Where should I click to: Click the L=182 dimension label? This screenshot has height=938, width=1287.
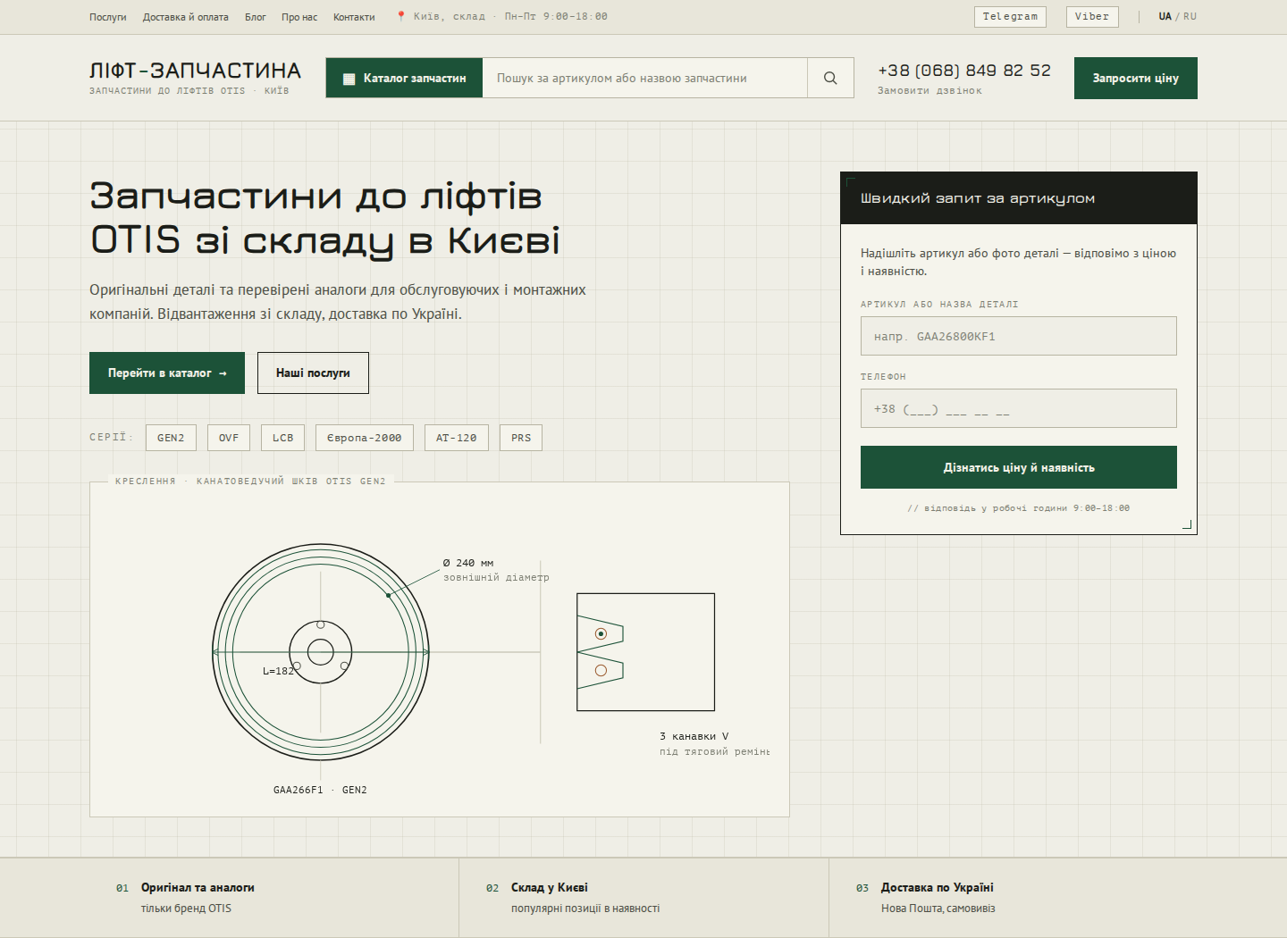pos(278,671)
